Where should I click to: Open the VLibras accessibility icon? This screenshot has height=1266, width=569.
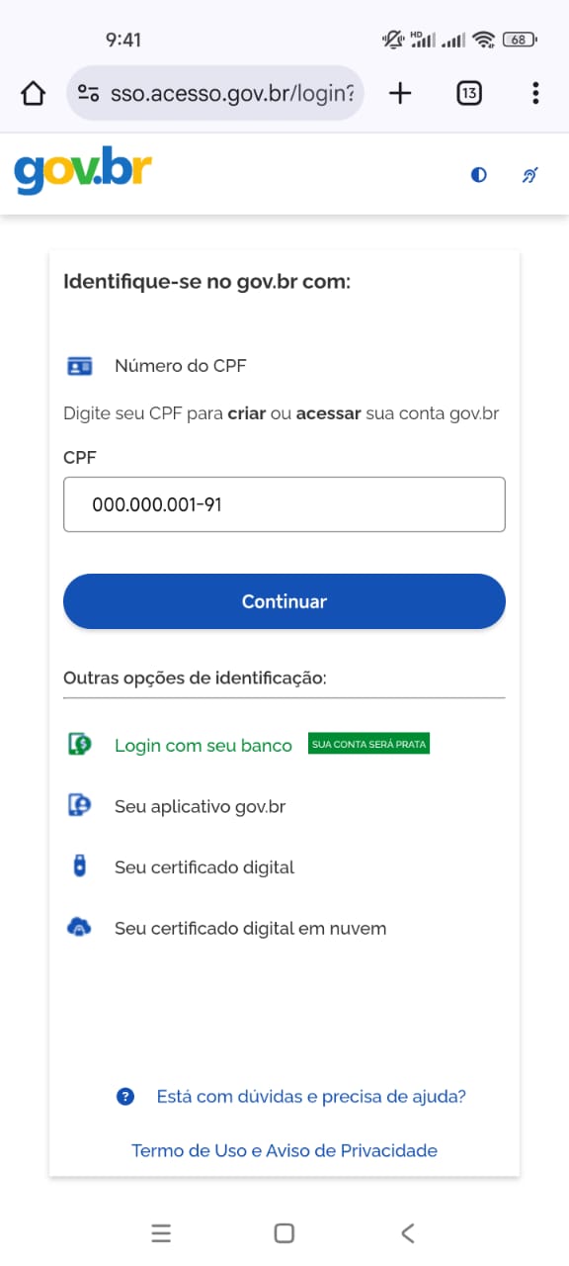pos(530,175)
